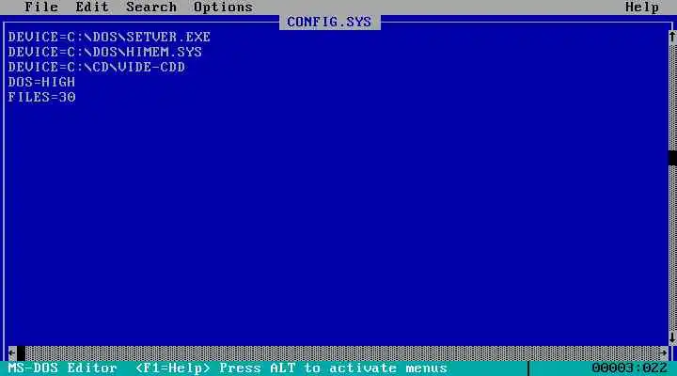This screenshot has width=677, height=376.
Task: Click the horizontal scrollbar right arrow
Action: tap(664, 353)
